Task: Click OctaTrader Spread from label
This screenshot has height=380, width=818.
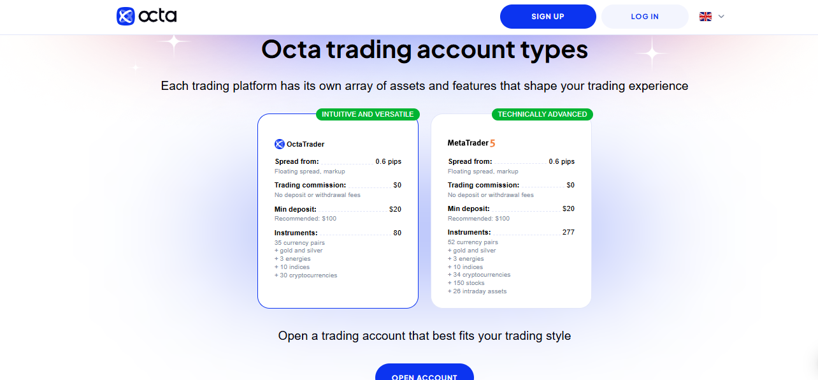Action: pos(297,162)
